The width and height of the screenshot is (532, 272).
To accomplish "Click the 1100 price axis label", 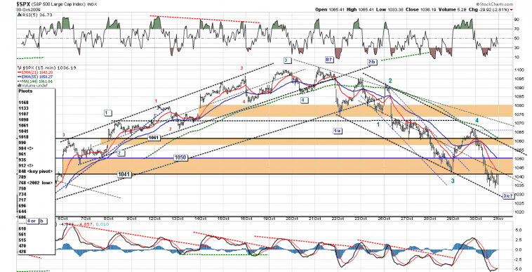I will click(x=519, y=70).
